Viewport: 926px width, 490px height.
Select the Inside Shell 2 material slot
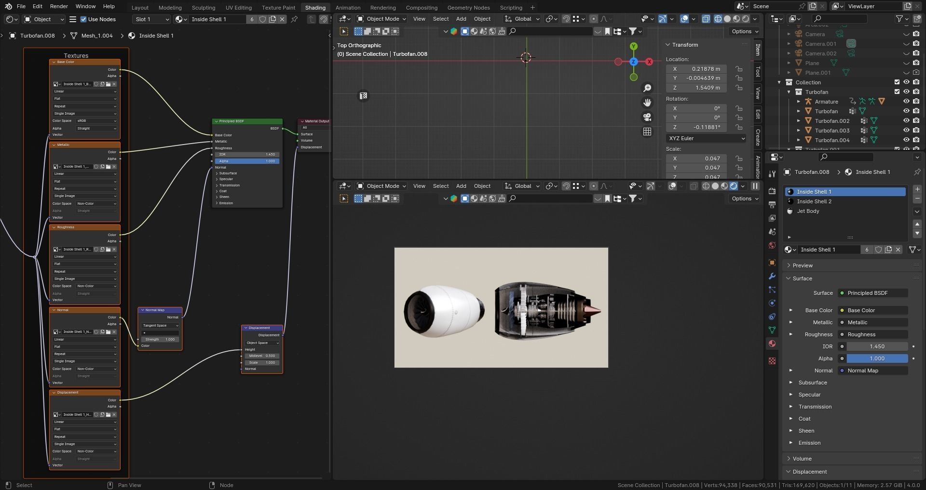click(845, 201)
